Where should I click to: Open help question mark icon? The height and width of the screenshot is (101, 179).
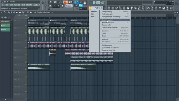click(x=160, y=8)
